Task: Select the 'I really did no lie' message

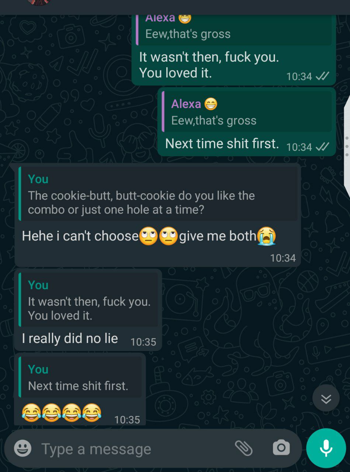Action: point(70,338)
